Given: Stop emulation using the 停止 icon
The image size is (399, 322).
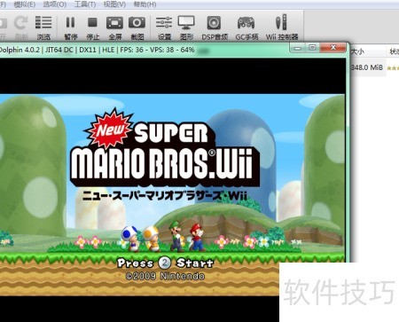Looking at the screenshot, I should pos(92,27).
